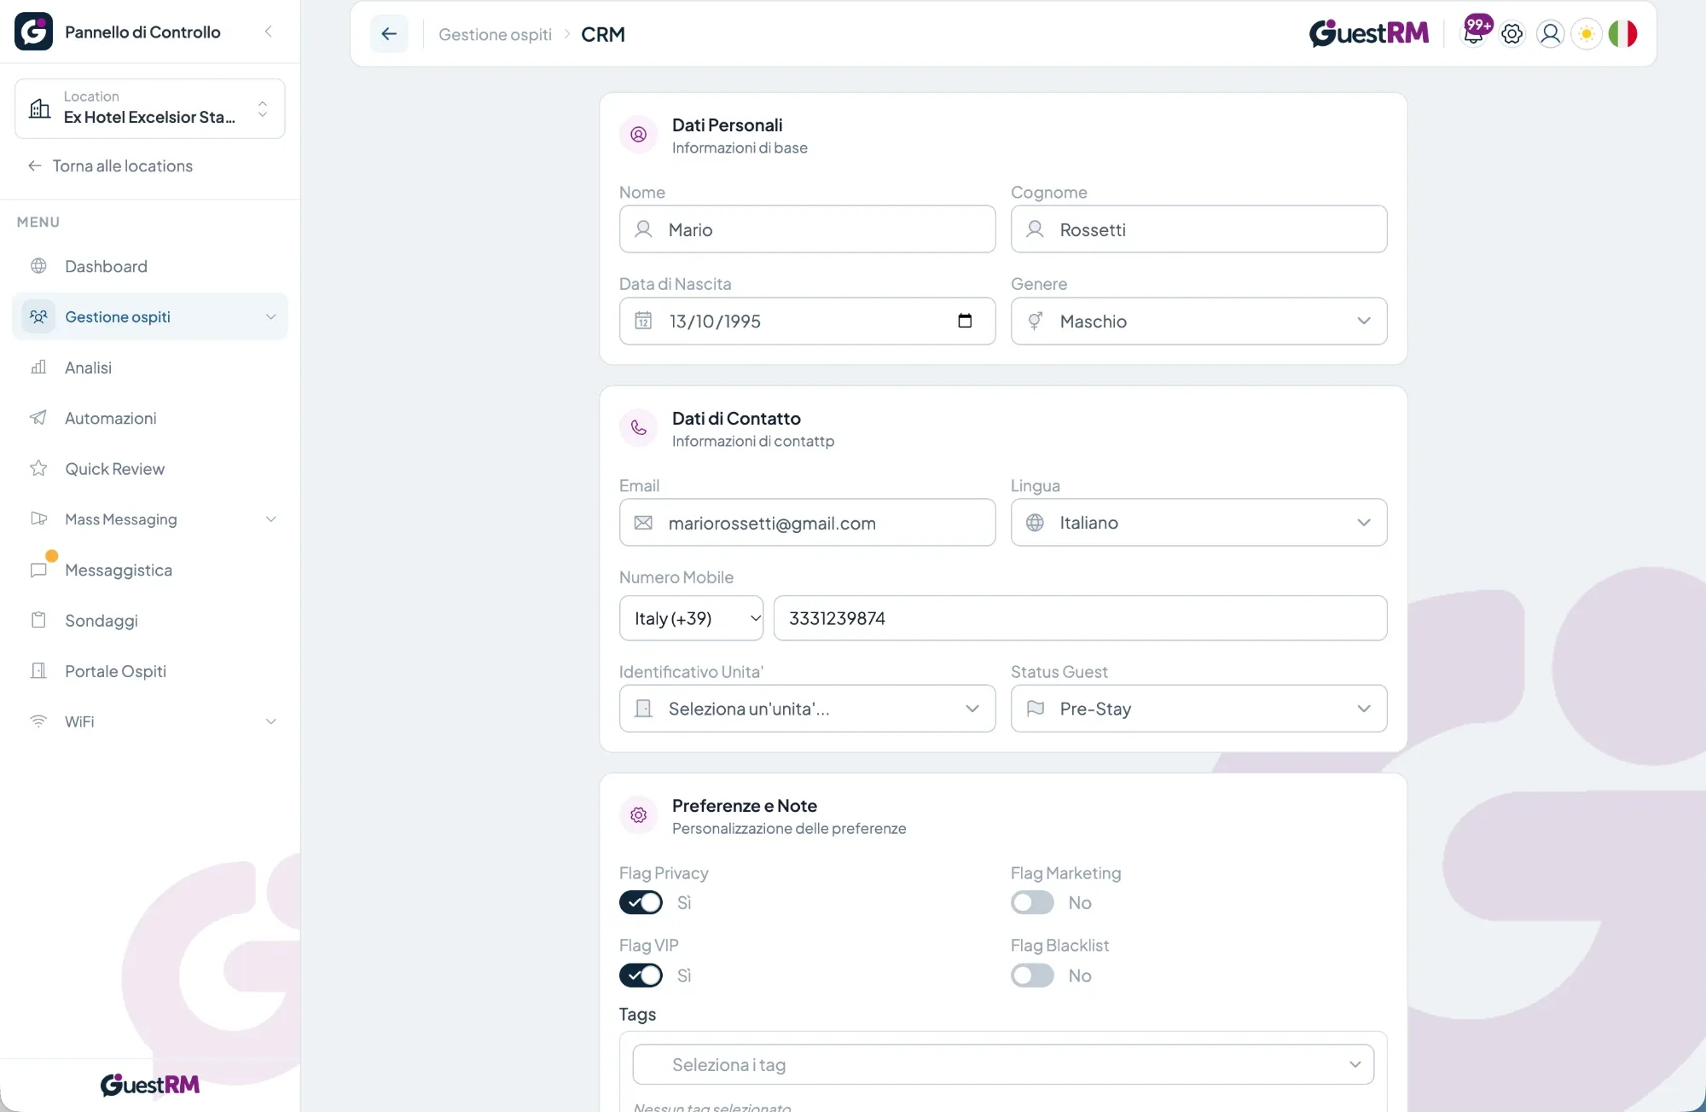Click the Tags label
Image resolution: width=1706 pixels, height=1112 pixels.
[x=637, y=1014]
